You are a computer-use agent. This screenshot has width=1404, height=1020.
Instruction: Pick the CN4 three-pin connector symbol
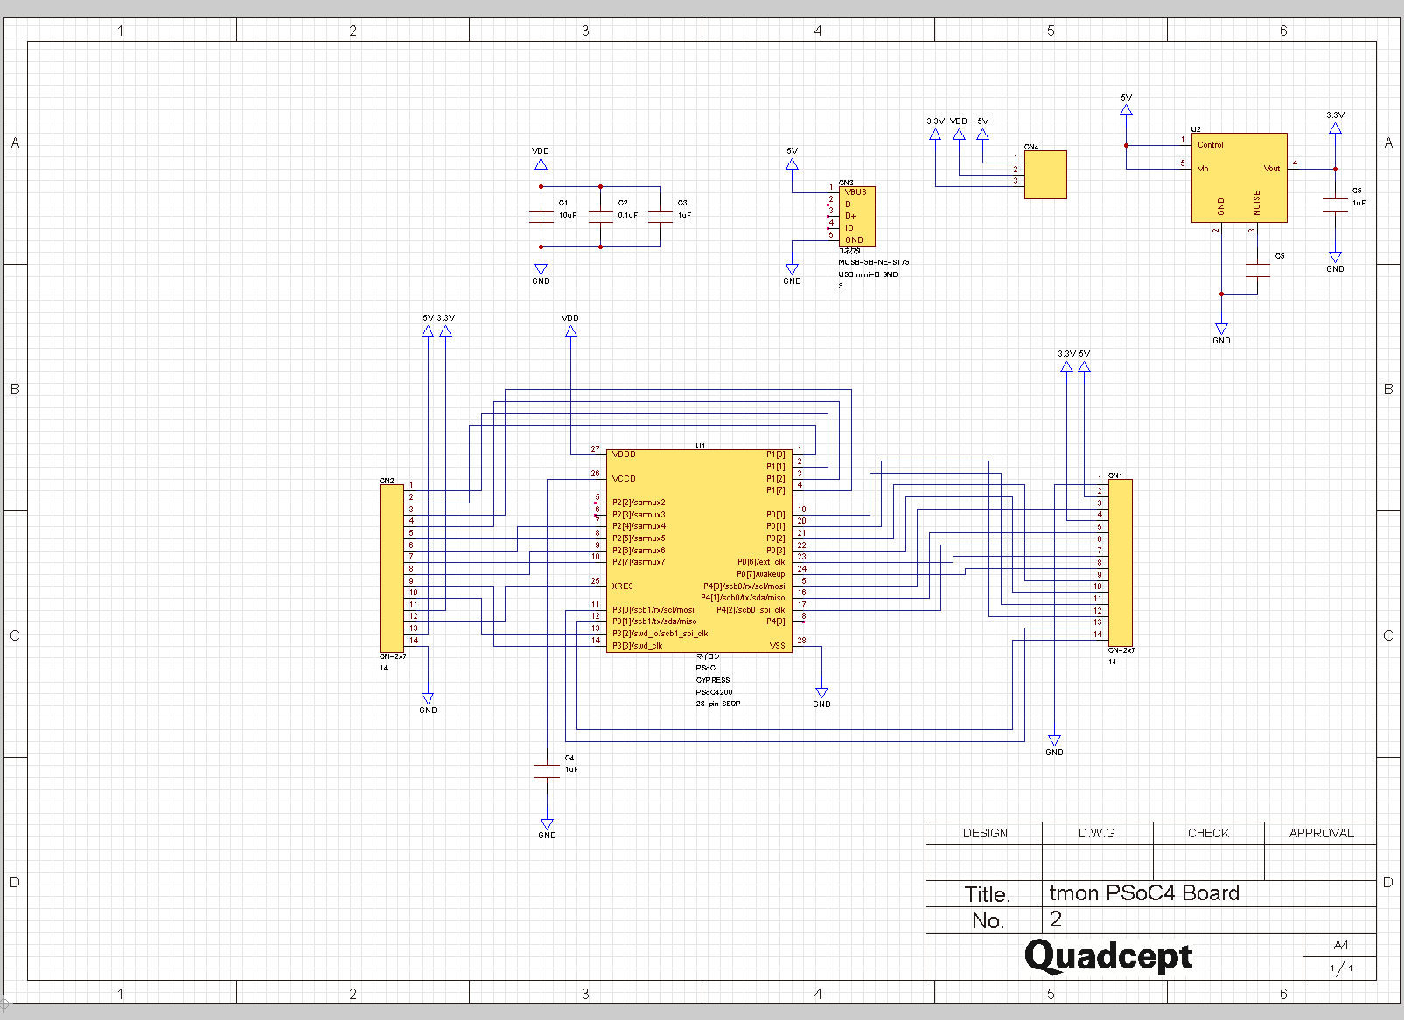(x=1045, y=175)
